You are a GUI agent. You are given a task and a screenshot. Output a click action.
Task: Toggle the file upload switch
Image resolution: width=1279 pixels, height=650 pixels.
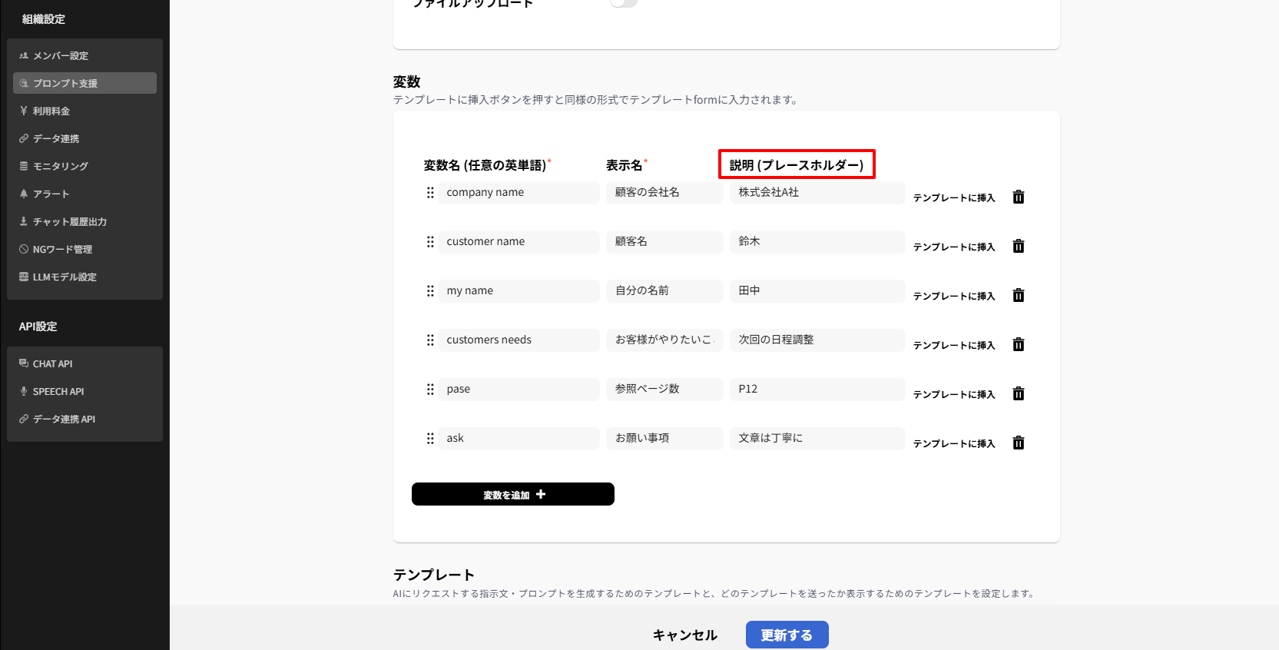pos(624,2)
